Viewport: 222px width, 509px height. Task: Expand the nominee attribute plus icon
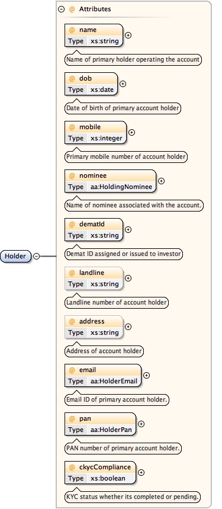pos(161,181)
